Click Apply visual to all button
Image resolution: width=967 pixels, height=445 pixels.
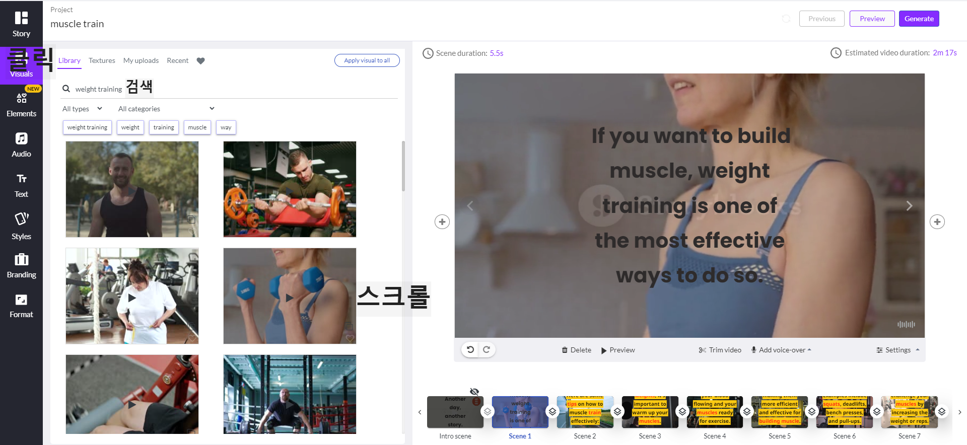click(367, 60)
